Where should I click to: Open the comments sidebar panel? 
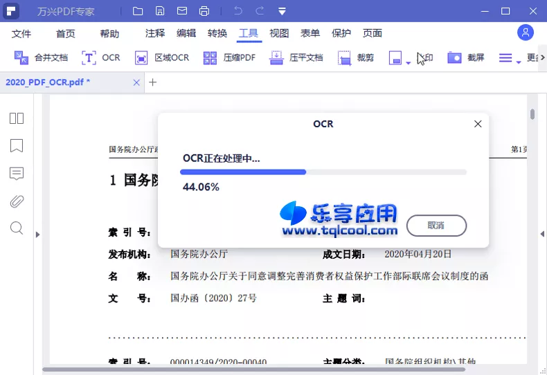coord(17,173)
